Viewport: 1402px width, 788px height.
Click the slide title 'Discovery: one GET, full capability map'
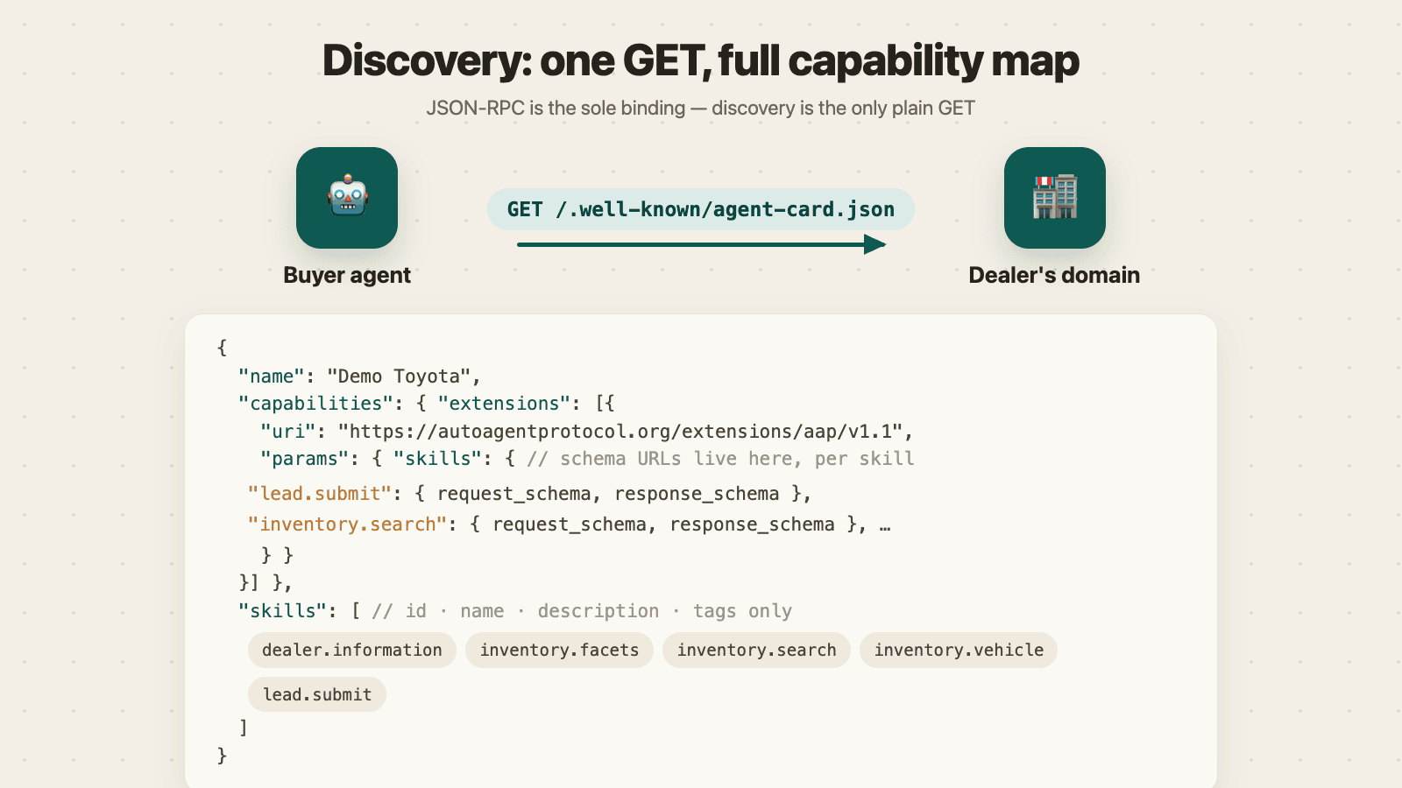701,60
